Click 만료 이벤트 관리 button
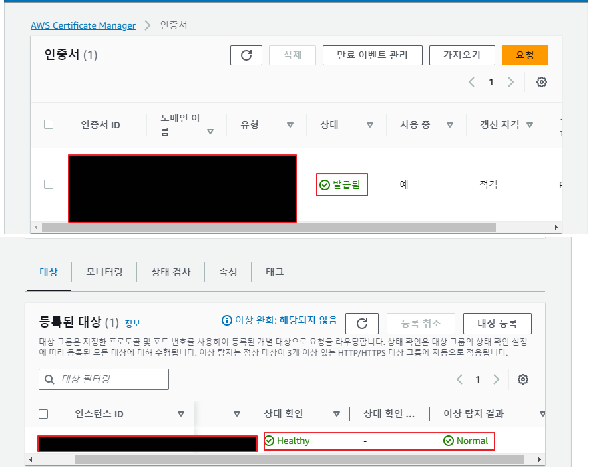Viewport: 601px width, 474px height. 373,55
